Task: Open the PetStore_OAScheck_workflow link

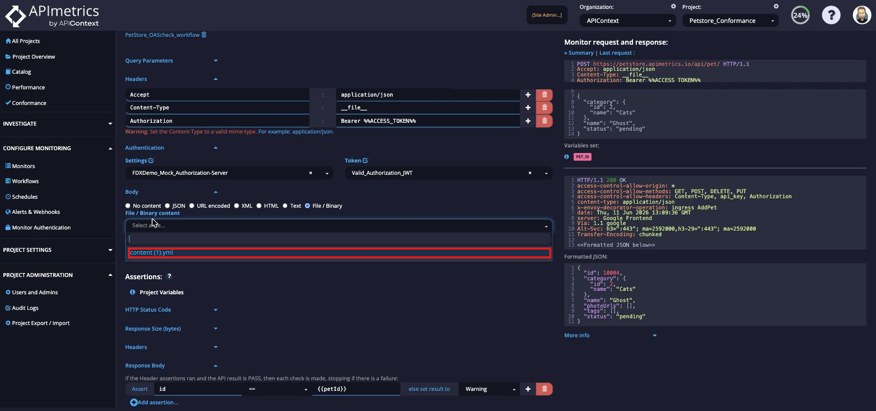Action: coord(162,35)
